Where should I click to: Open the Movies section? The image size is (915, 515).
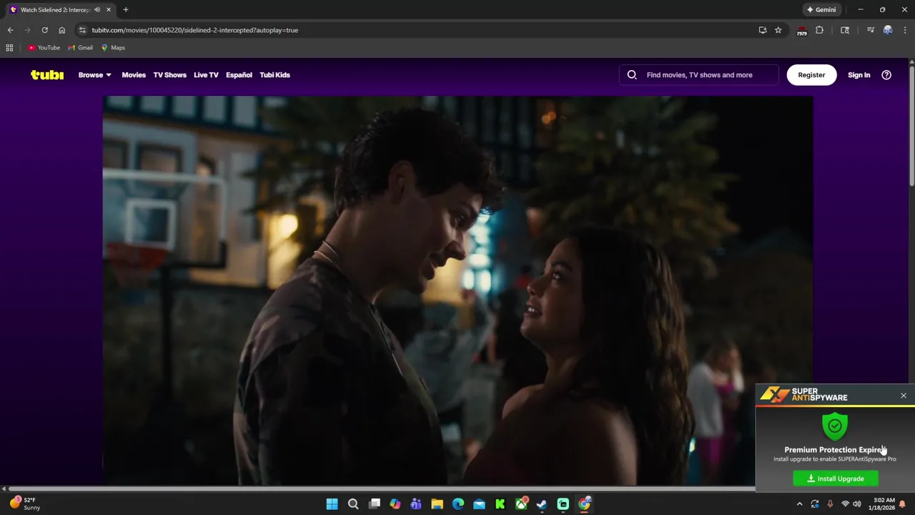134,74
